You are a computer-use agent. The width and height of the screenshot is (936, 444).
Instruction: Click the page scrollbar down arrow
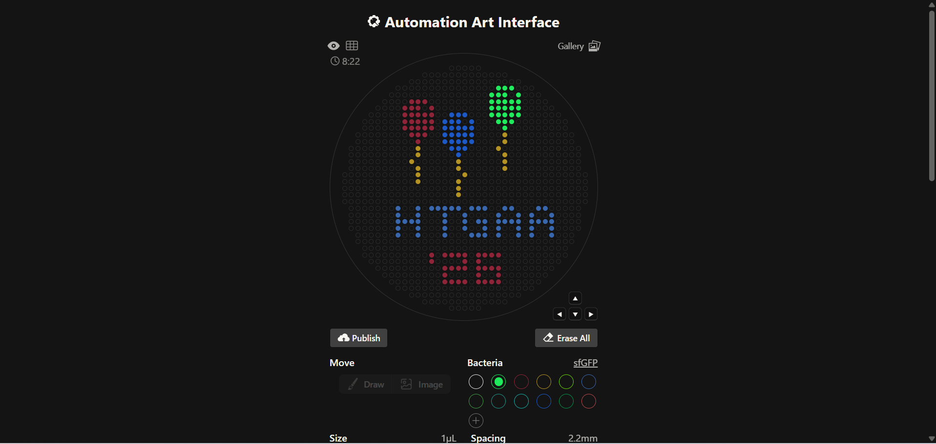coord(932,439)
